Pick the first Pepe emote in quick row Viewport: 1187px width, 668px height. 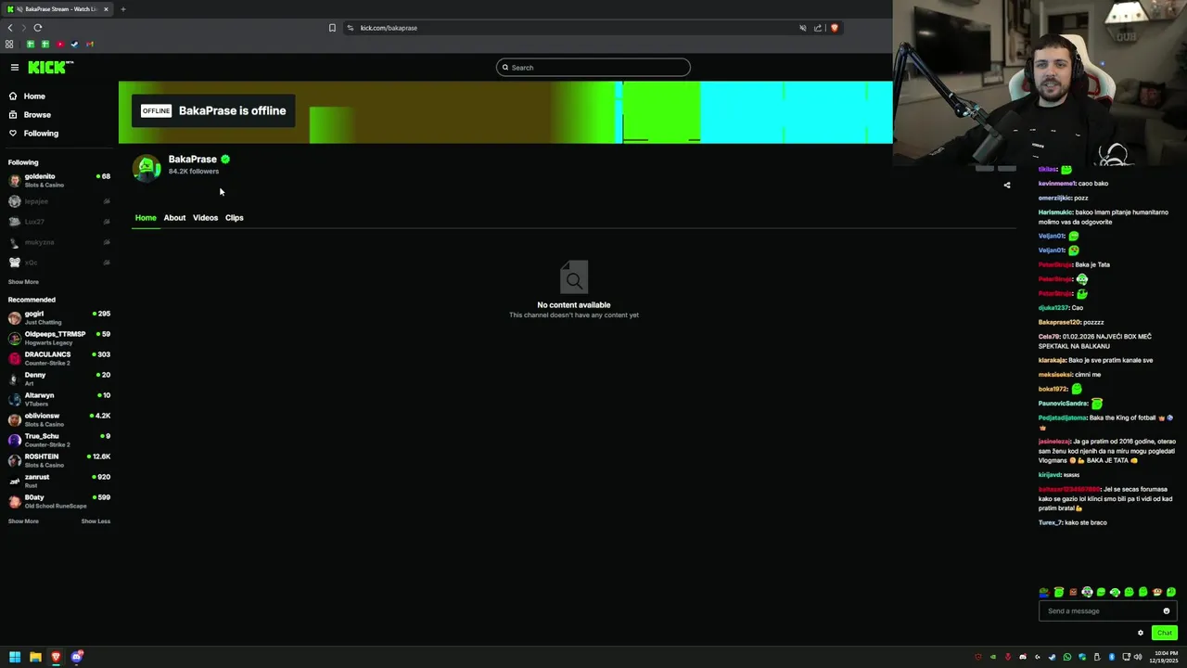pos(1044,592)
